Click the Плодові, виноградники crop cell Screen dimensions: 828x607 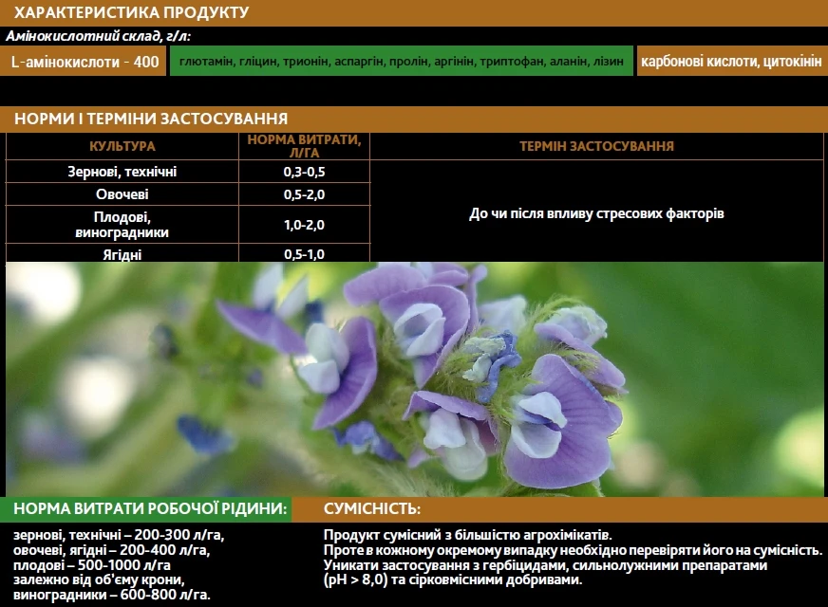pyautogui.click(x=122, y=225)
